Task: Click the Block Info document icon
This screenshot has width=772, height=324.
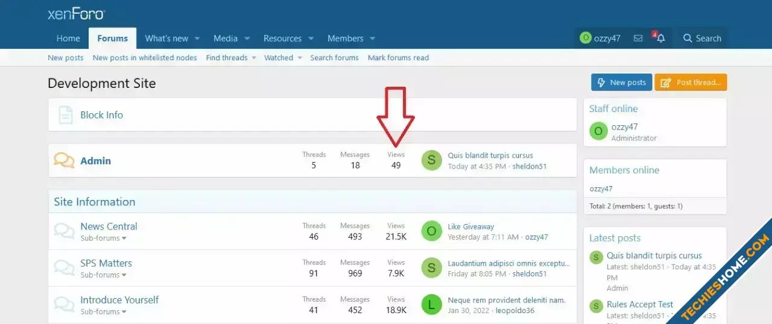Action: 66,115
